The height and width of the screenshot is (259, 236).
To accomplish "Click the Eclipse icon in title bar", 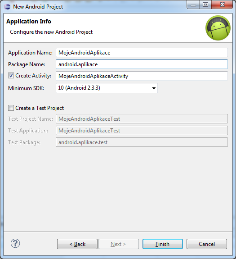I will click(7, 7).
